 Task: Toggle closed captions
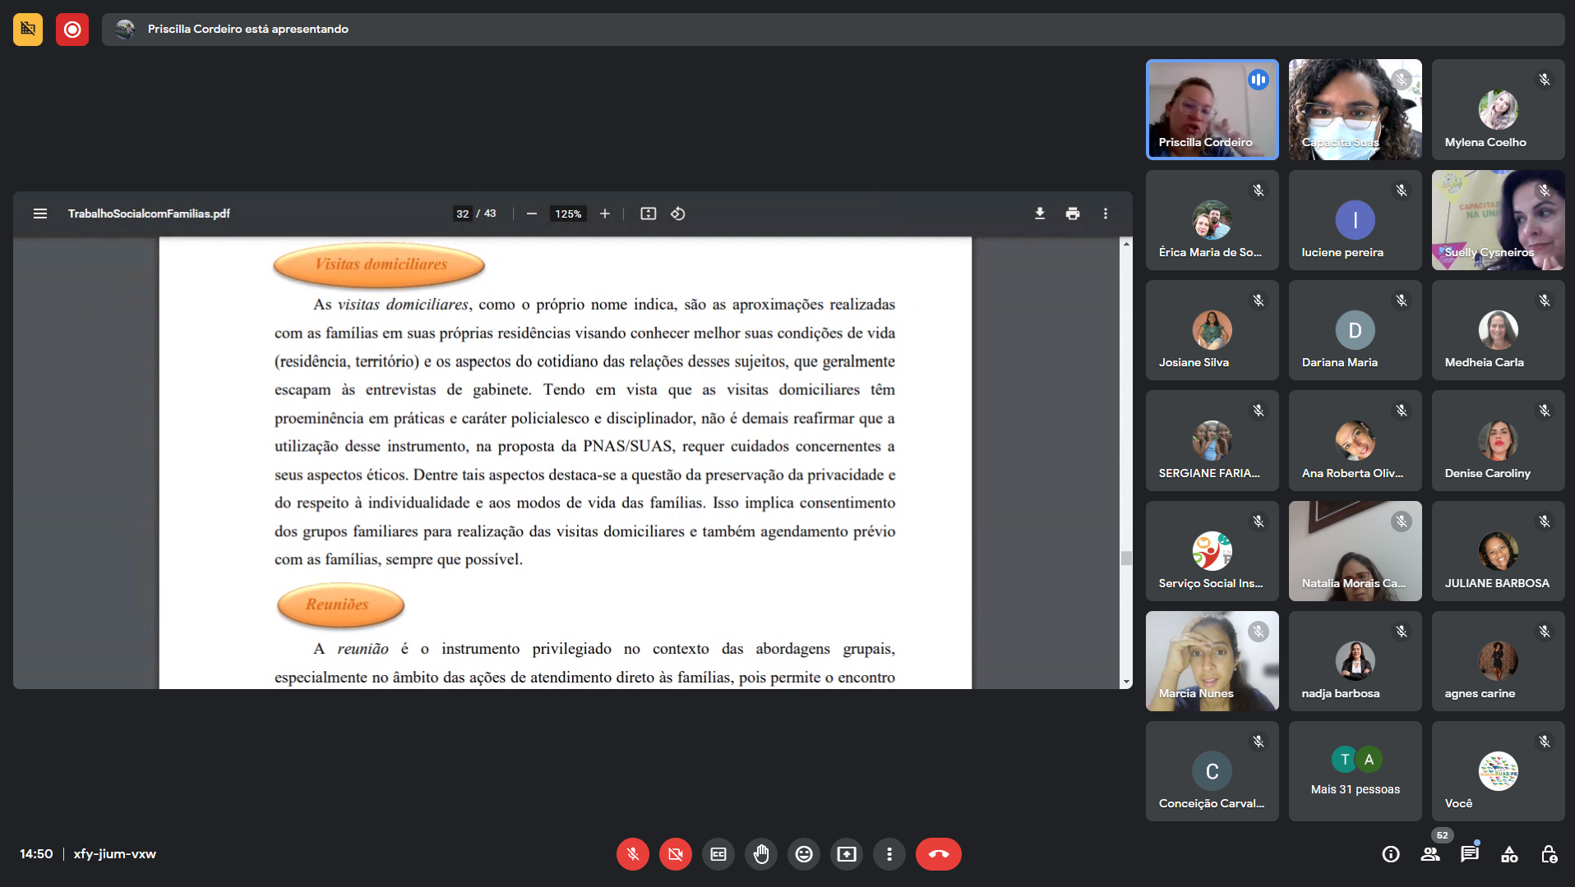tap(718, 854)
